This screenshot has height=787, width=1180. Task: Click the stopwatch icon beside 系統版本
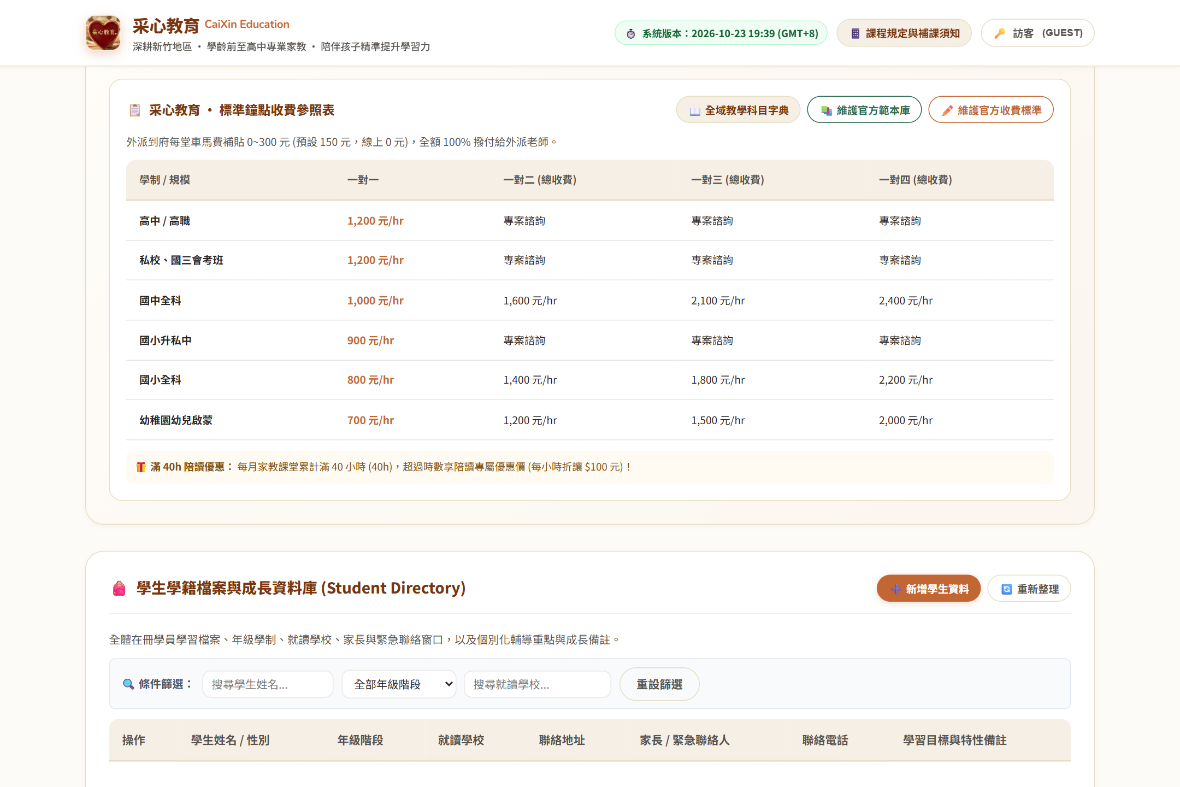tap(631, 33)
